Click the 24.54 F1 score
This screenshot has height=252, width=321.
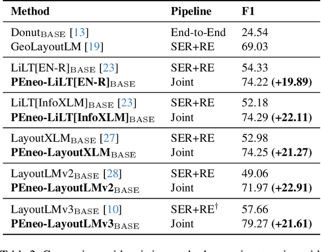coord(255,33)
